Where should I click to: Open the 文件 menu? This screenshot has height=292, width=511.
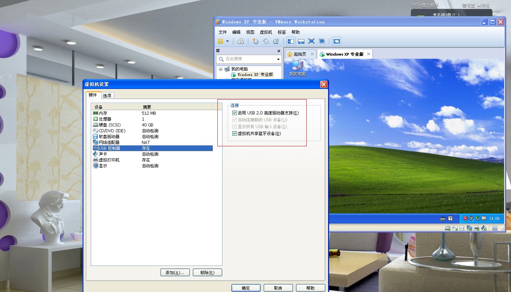tap(223, 32)
